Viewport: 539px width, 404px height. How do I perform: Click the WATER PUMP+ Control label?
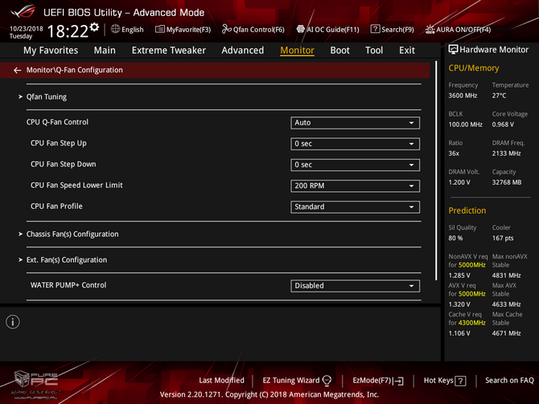(68, 285)
